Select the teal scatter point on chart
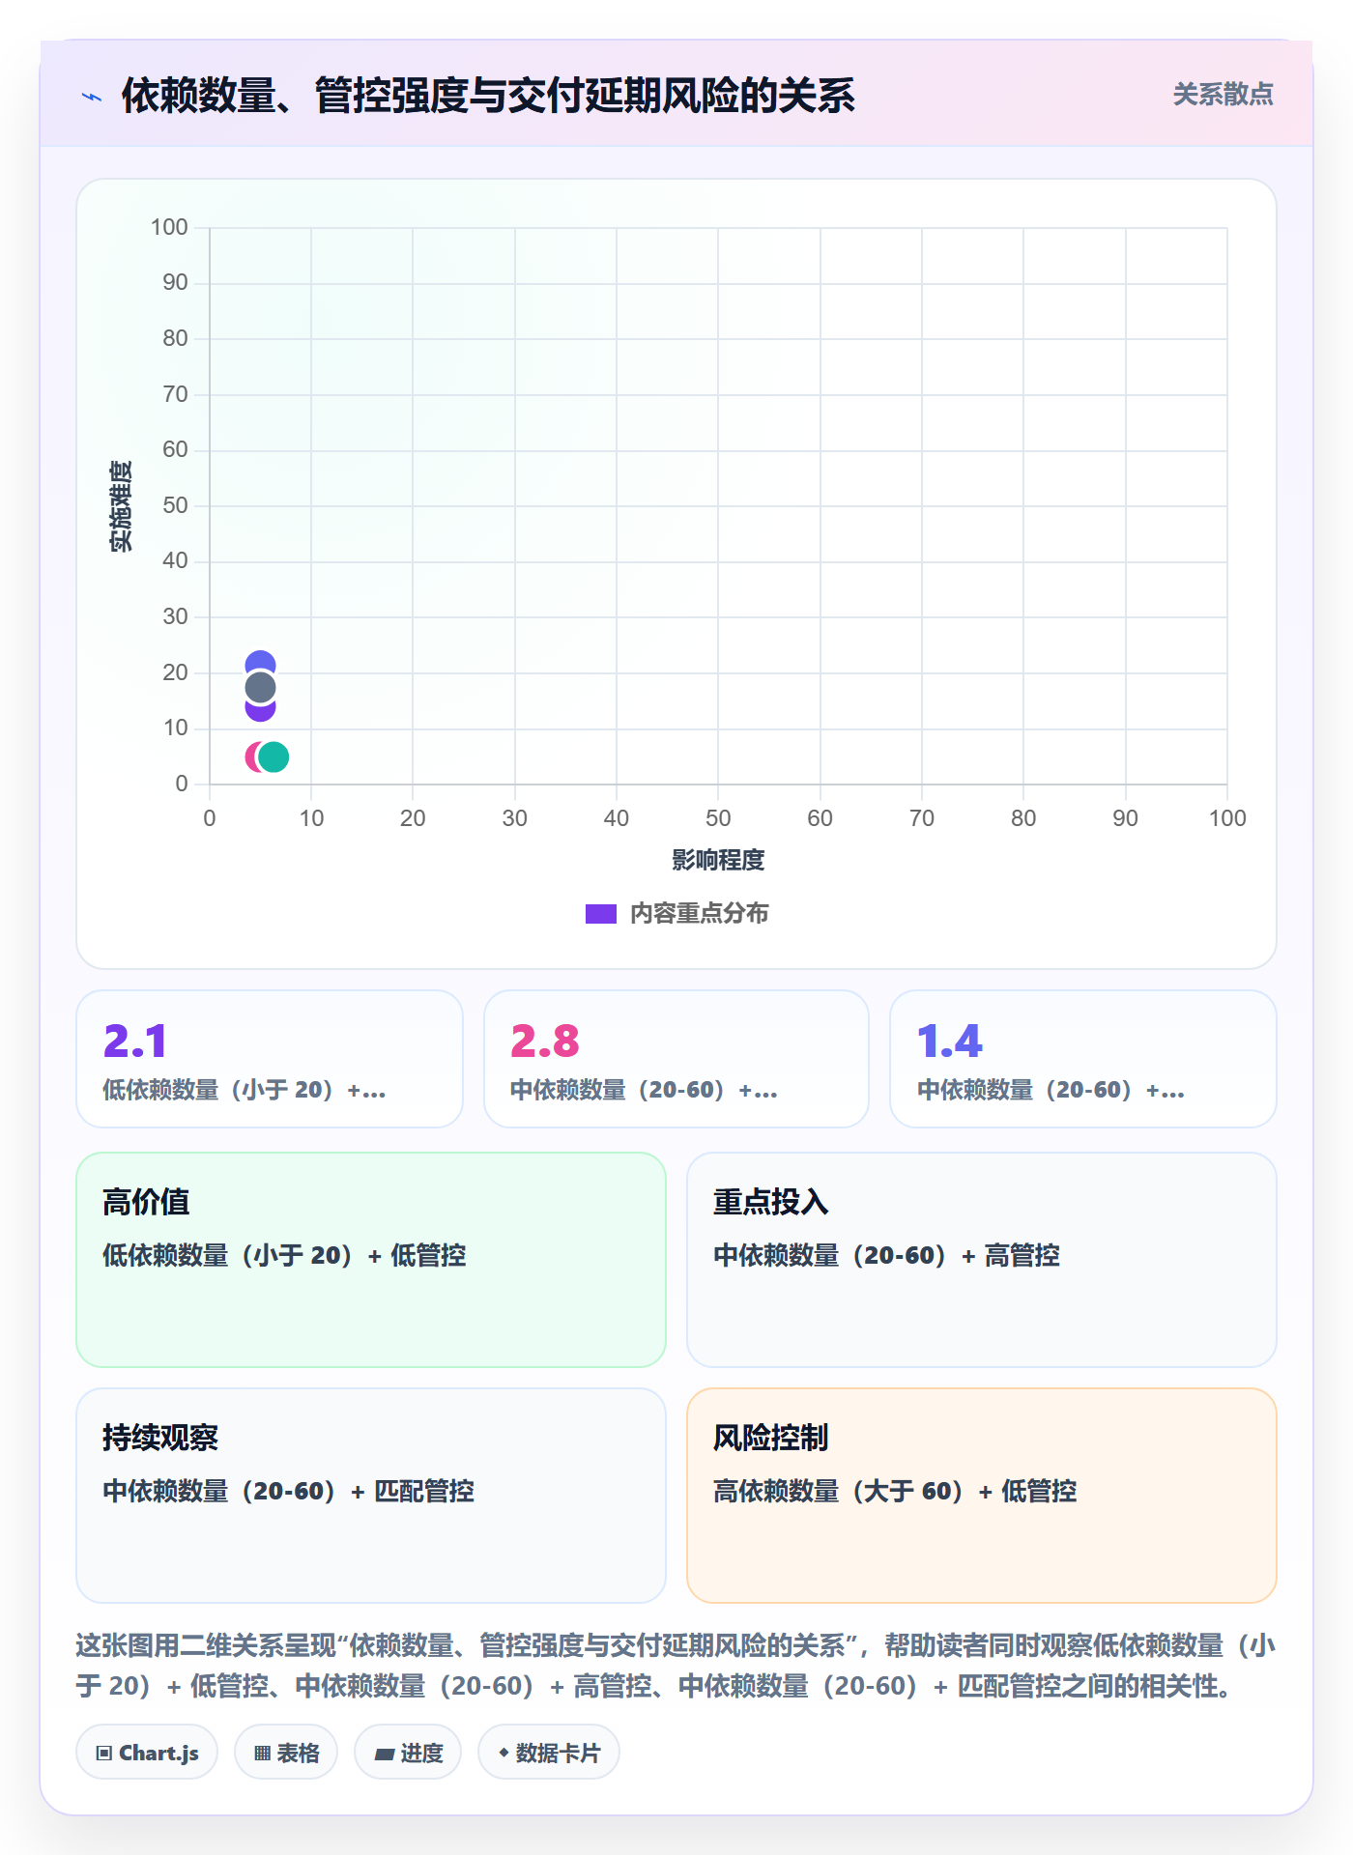Screen dimensions: 1353x1855 click(x=274, y=757)
